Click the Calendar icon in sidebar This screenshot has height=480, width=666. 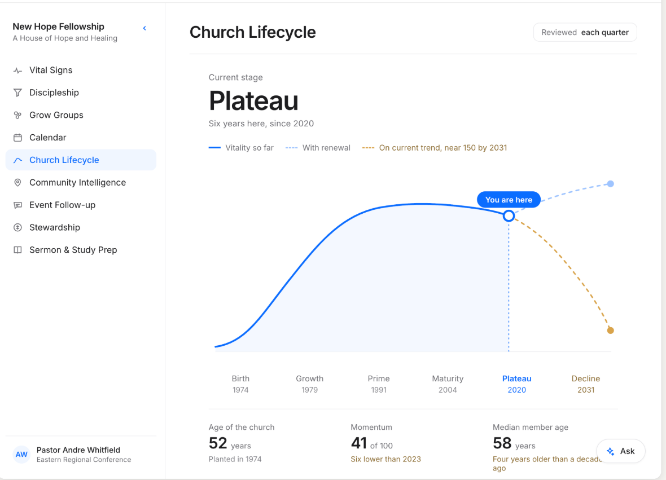point(17,138)
